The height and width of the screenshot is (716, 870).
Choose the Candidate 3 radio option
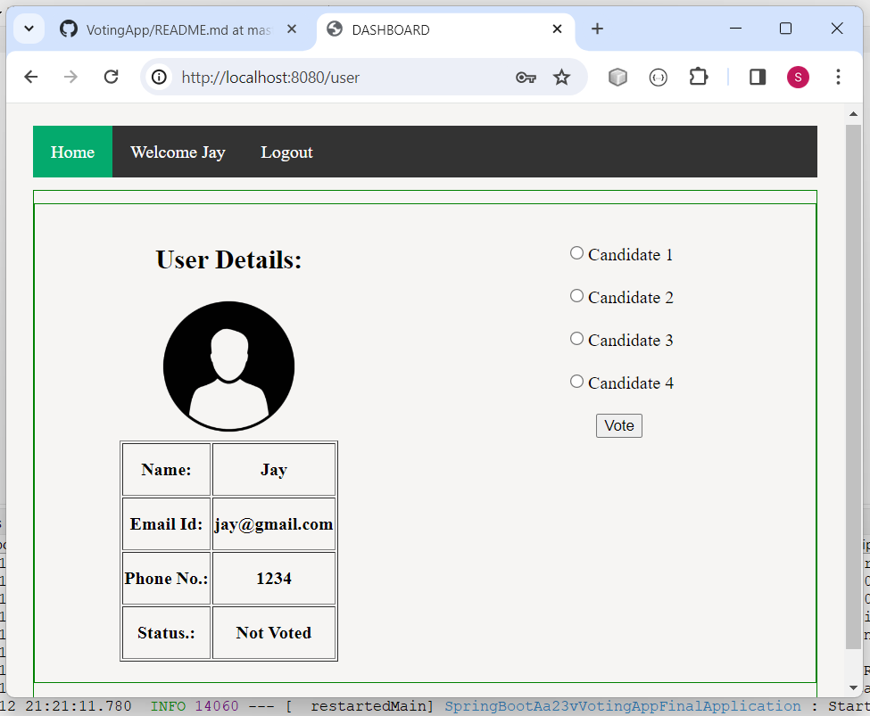pyautogui.click(x=576, y=338)
